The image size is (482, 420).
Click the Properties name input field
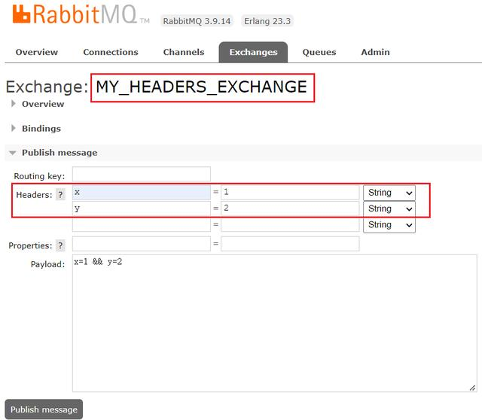pyautogui.click(x=141, y=244)
